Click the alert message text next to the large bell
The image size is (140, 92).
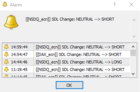click(70, 19)
